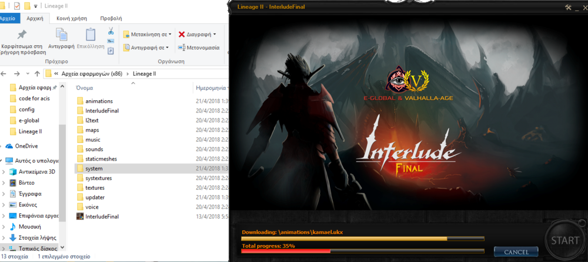Expand the Έγγραφα tree node
The image size is (588, 262).
4,194
